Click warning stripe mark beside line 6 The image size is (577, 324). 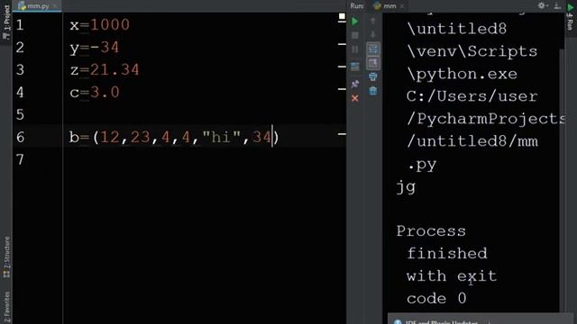click(342, 134)
